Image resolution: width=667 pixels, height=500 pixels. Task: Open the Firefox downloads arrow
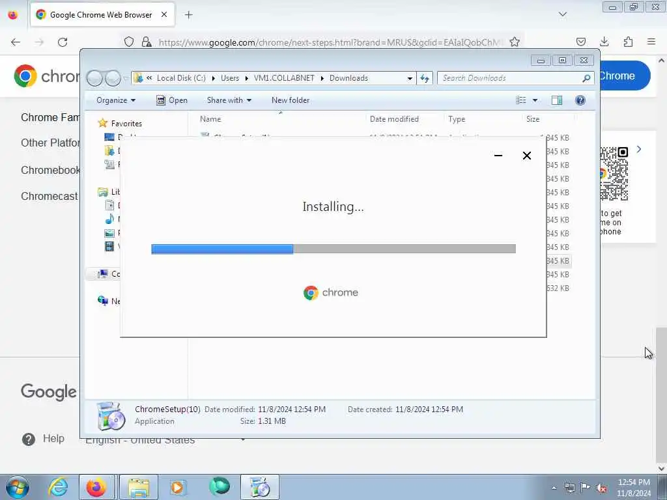pos(604,42)
